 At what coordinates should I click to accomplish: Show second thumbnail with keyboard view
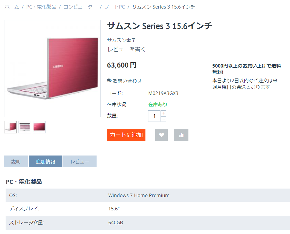tap(25, 127)
